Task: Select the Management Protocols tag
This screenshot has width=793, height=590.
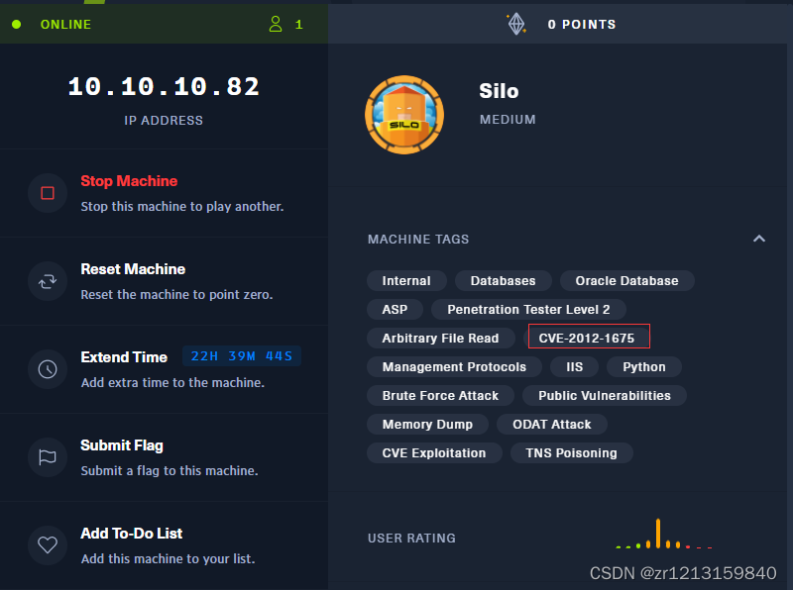Action: coord(454,366)
